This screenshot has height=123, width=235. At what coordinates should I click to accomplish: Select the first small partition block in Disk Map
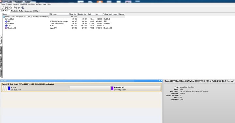coord(3,88)
